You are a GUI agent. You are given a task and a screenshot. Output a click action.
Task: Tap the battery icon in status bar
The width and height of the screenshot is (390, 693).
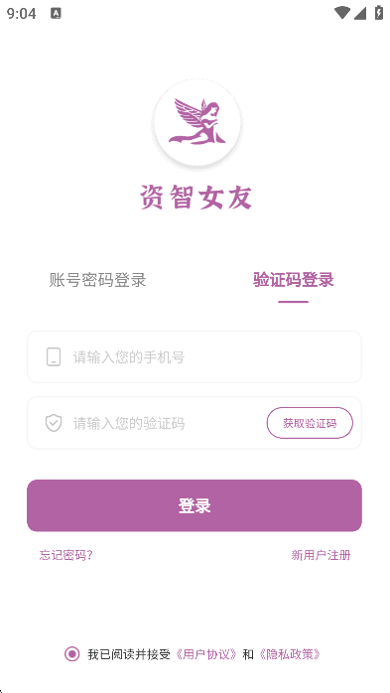pyautogui.click(x=379, y=13)
